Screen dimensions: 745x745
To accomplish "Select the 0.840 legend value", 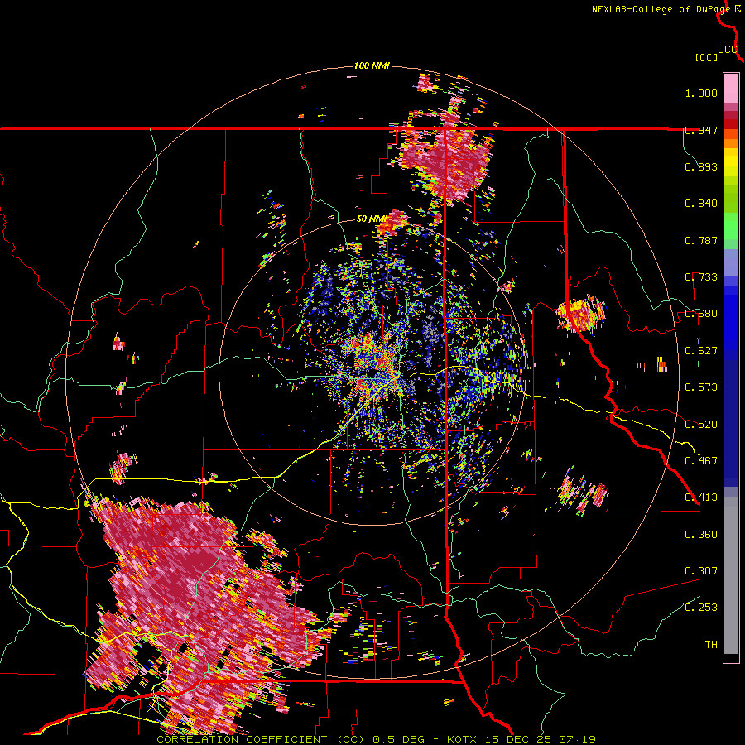I will point(701,204).
